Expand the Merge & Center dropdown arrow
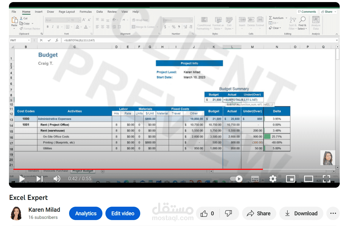Screen dimensions: 346x226 click(x=157, y=27)
